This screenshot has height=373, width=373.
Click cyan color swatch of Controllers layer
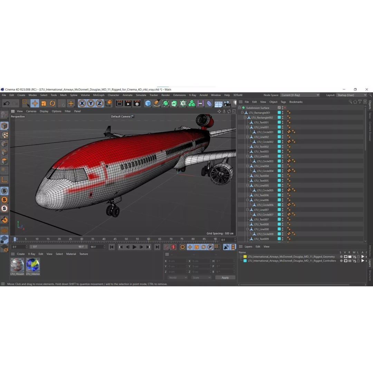pyautogui.click(x=245, y=261)
